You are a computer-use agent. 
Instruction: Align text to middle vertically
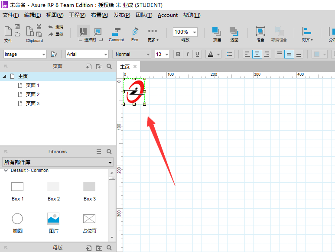pyautogui.click(x=289, y=54)
